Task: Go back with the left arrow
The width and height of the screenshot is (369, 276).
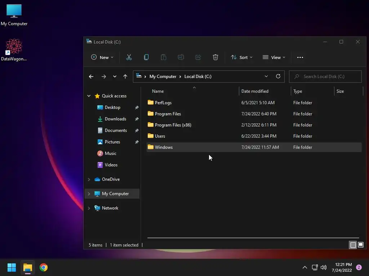Action: click(x=91, y=77)
